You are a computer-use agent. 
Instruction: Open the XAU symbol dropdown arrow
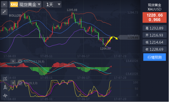(x=39, y=4)
